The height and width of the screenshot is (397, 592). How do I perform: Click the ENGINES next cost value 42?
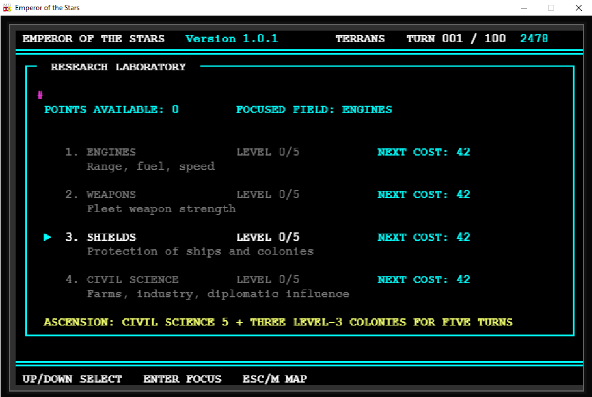[463, 152]
